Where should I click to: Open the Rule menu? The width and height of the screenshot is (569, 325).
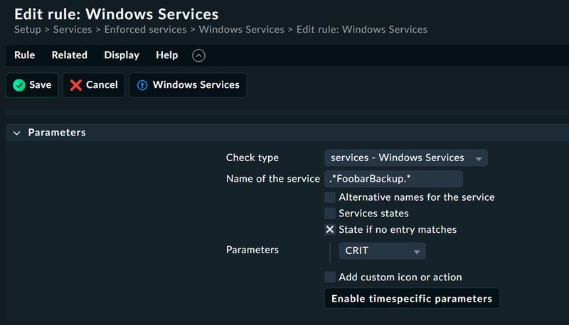coord(24,55)
